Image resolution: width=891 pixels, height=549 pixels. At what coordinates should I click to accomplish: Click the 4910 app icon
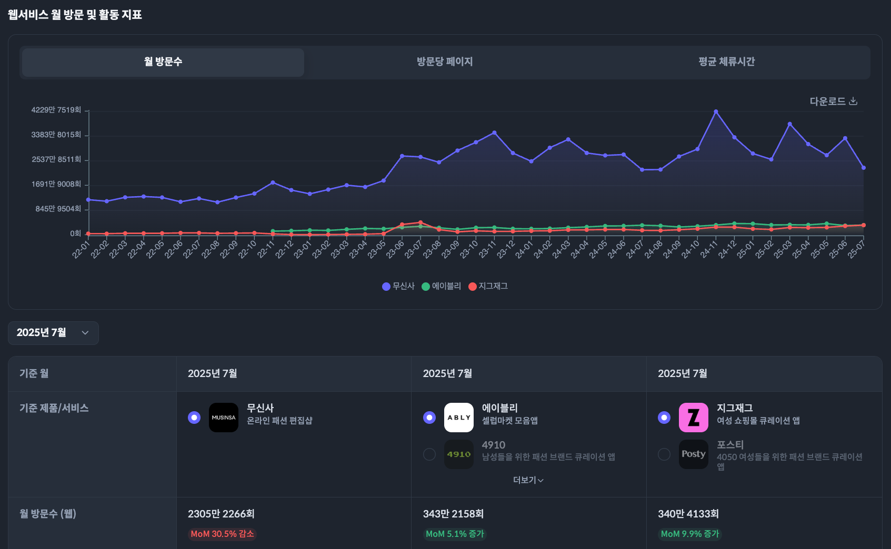pos(459,454)
